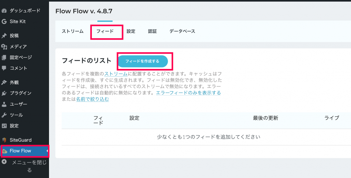The height and width of the screenshot is (178, 351).
Task: Open ツール menu item
Action: coord(16,115)
